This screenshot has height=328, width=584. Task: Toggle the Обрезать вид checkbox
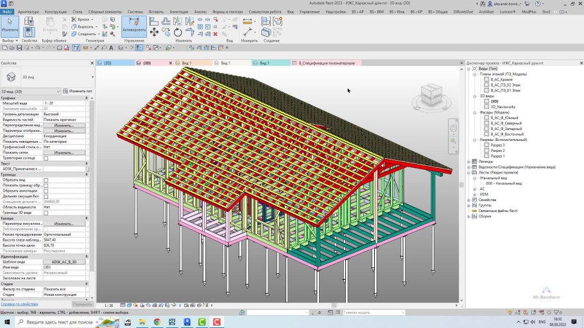click(x=46, y=180)
